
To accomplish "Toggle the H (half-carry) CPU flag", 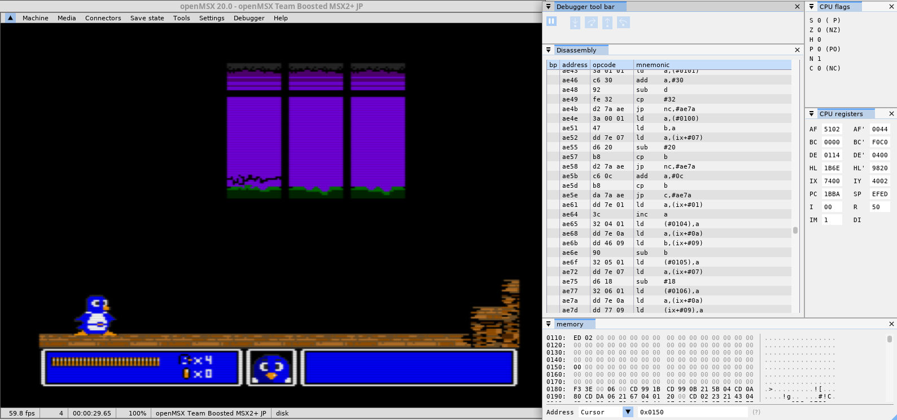I will pos(815,39).
